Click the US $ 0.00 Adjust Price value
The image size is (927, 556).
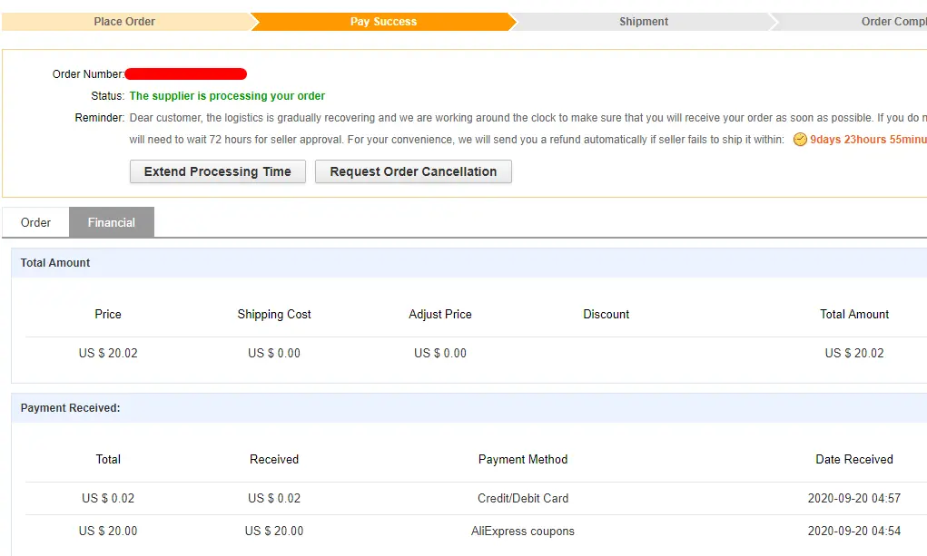[440, 354]
